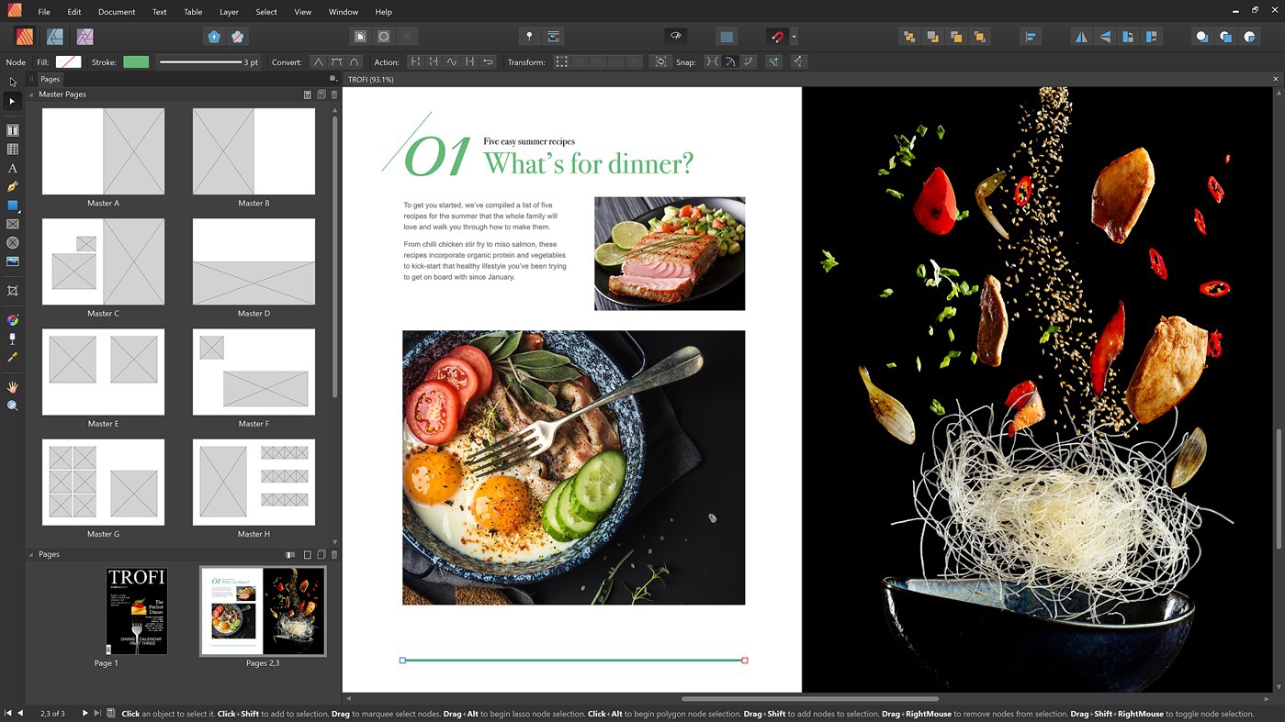
Task: Activate the Vector Crop tool
Action: tap(13, 291)
